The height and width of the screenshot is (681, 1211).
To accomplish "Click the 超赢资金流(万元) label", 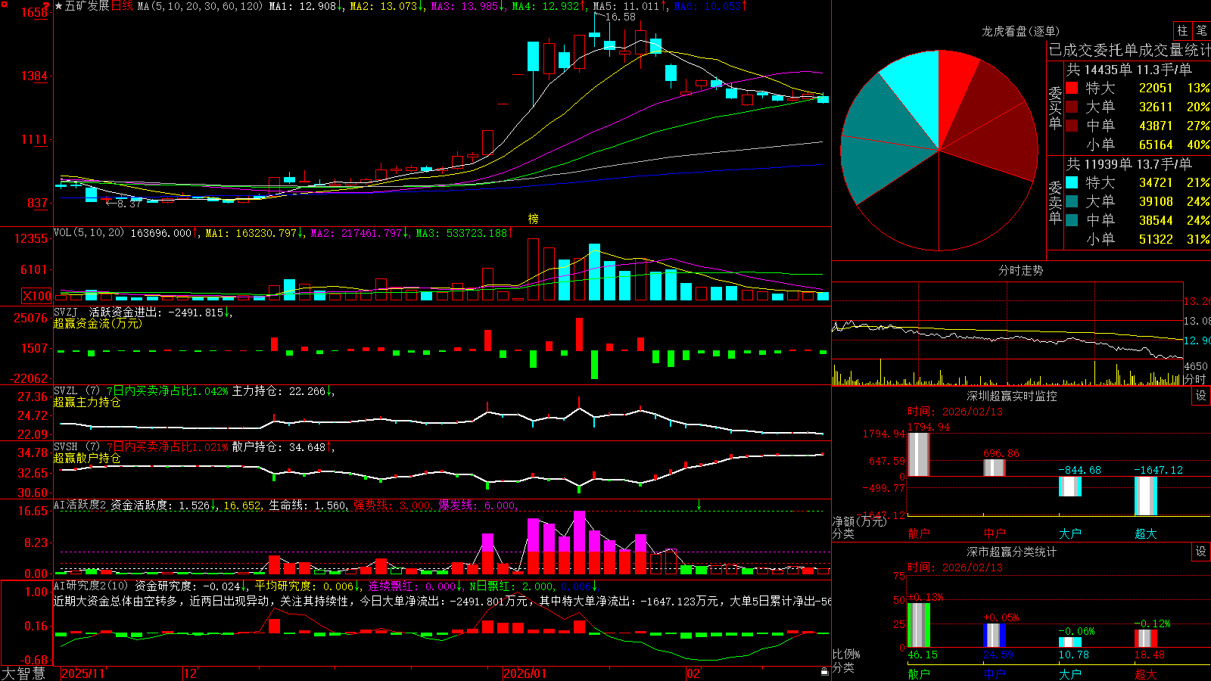I will pos(98,323).
